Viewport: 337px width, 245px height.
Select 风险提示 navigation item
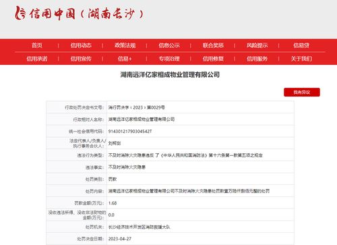[x=257, y=45]
